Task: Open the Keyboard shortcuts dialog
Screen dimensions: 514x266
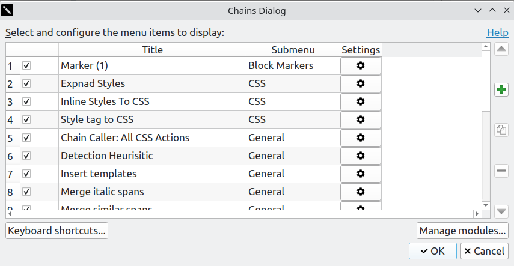Action: tap(57, 231)
